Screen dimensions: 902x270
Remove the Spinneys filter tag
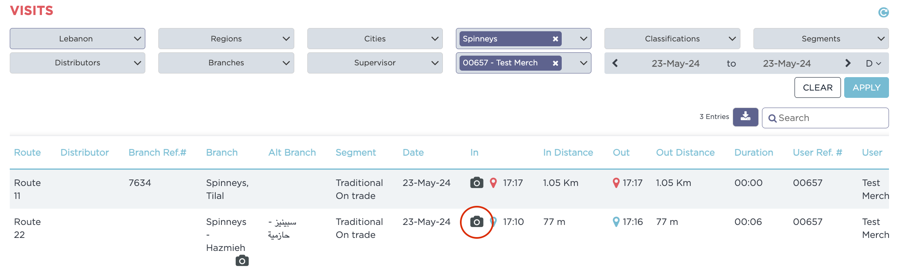coord(555,39)
